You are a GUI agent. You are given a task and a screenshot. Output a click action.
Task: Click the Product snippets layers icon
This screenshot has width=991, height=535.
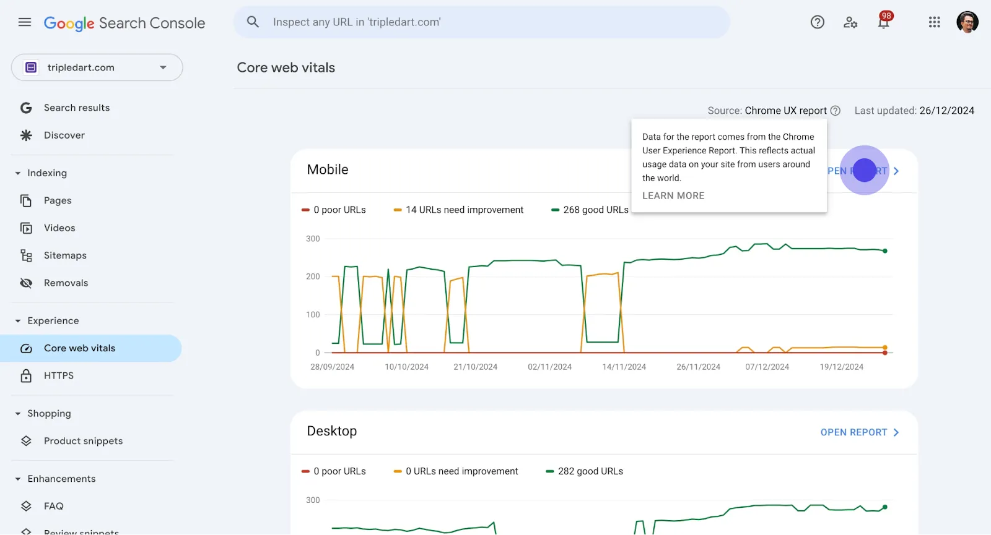pyautogui.click(x=26, y=441)
